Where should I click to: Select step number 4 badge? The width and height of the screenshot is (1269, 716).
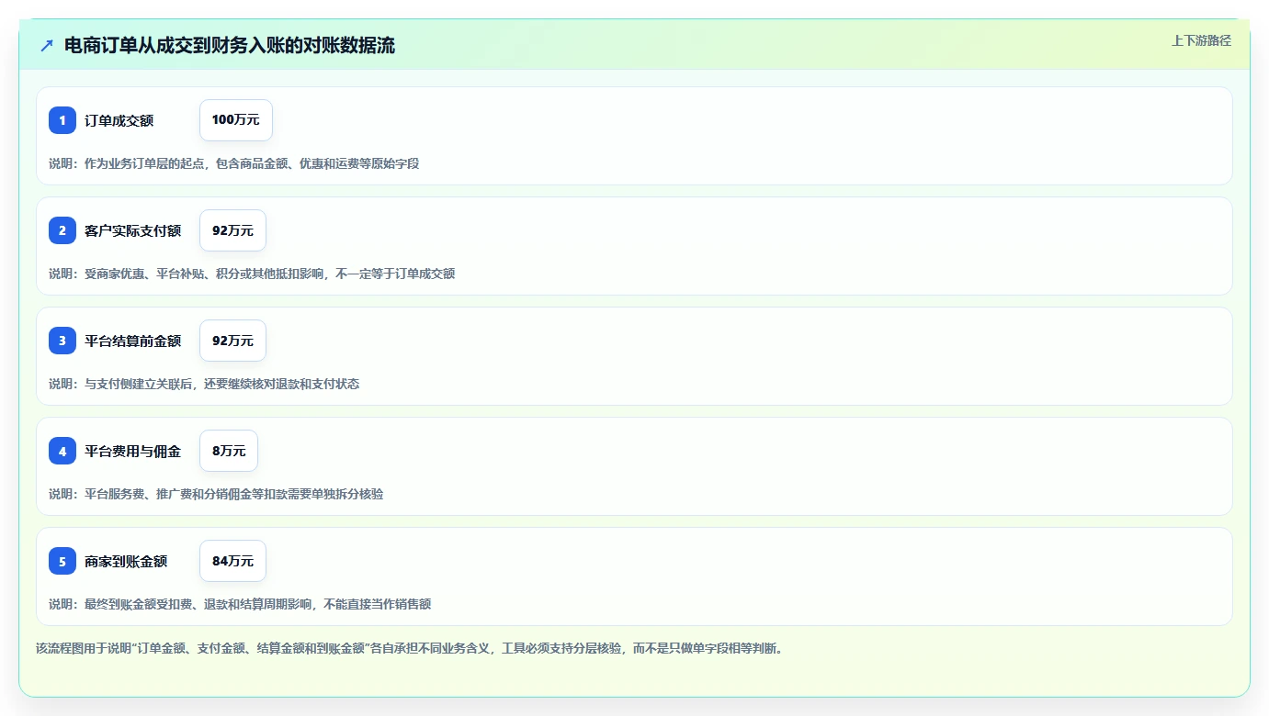62,451
